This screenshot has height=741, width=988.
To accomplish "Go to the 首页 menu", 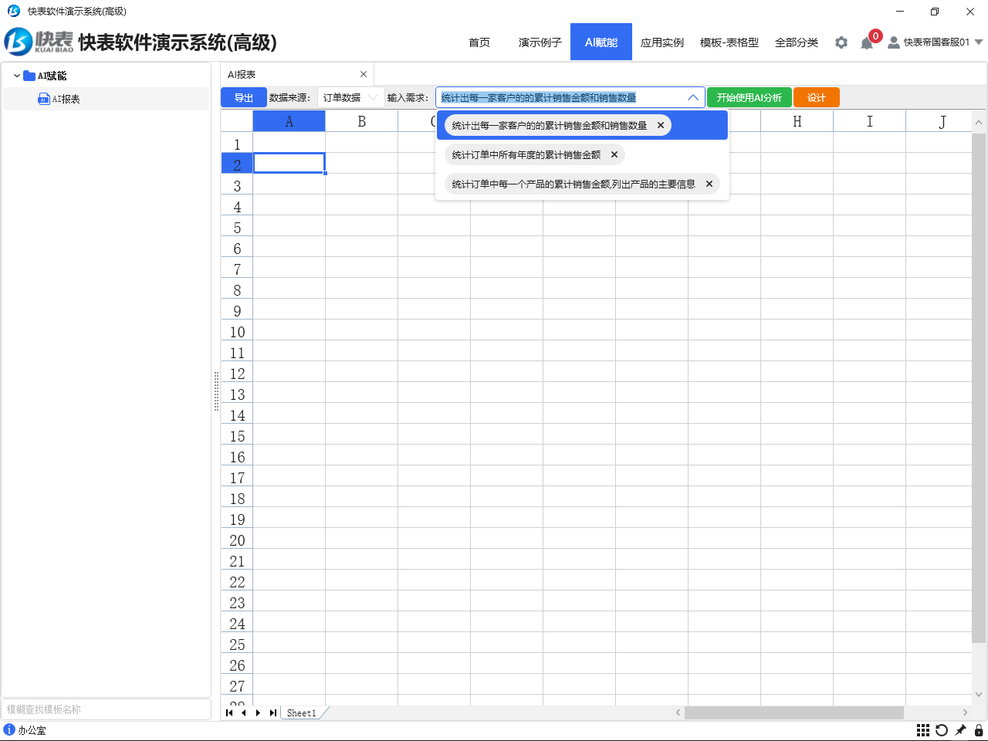I will (x=479, y=42).
